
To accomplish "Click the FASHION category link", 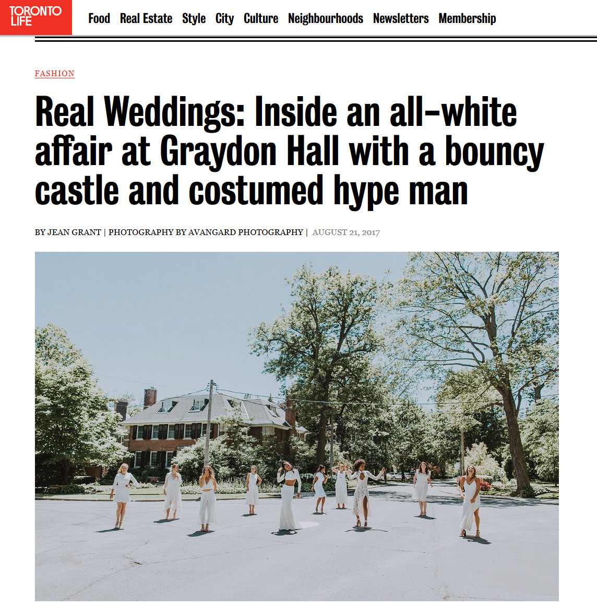I will [x=54, y=74].
